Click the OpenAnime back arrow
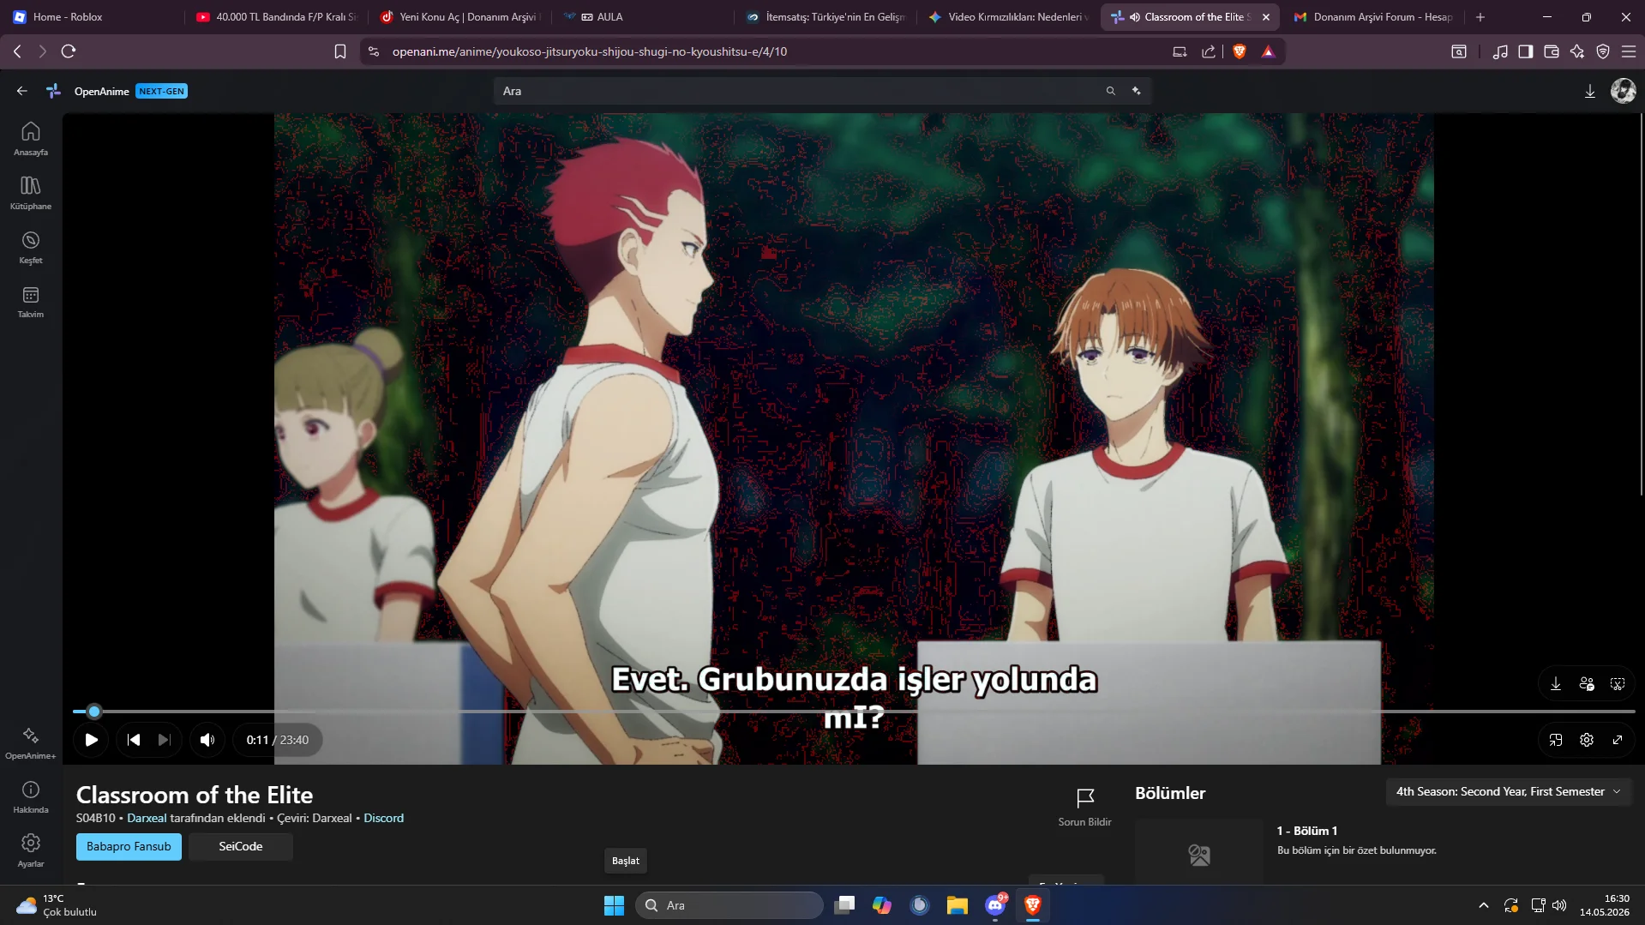The height and width of the screenshot is (925, 1645). pos(22,91)
